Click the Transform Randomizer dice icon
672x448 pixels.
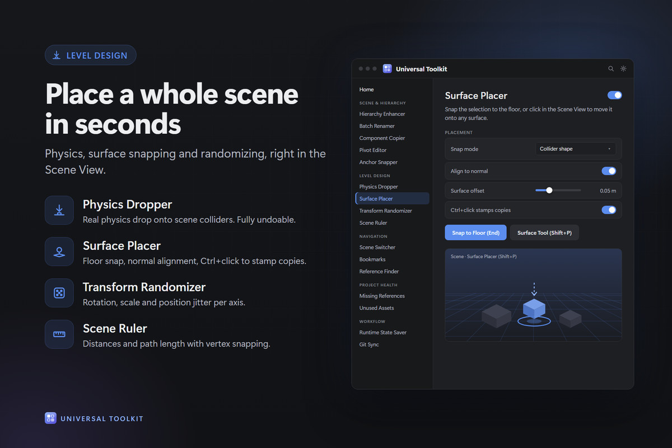(x=59, y=293)
